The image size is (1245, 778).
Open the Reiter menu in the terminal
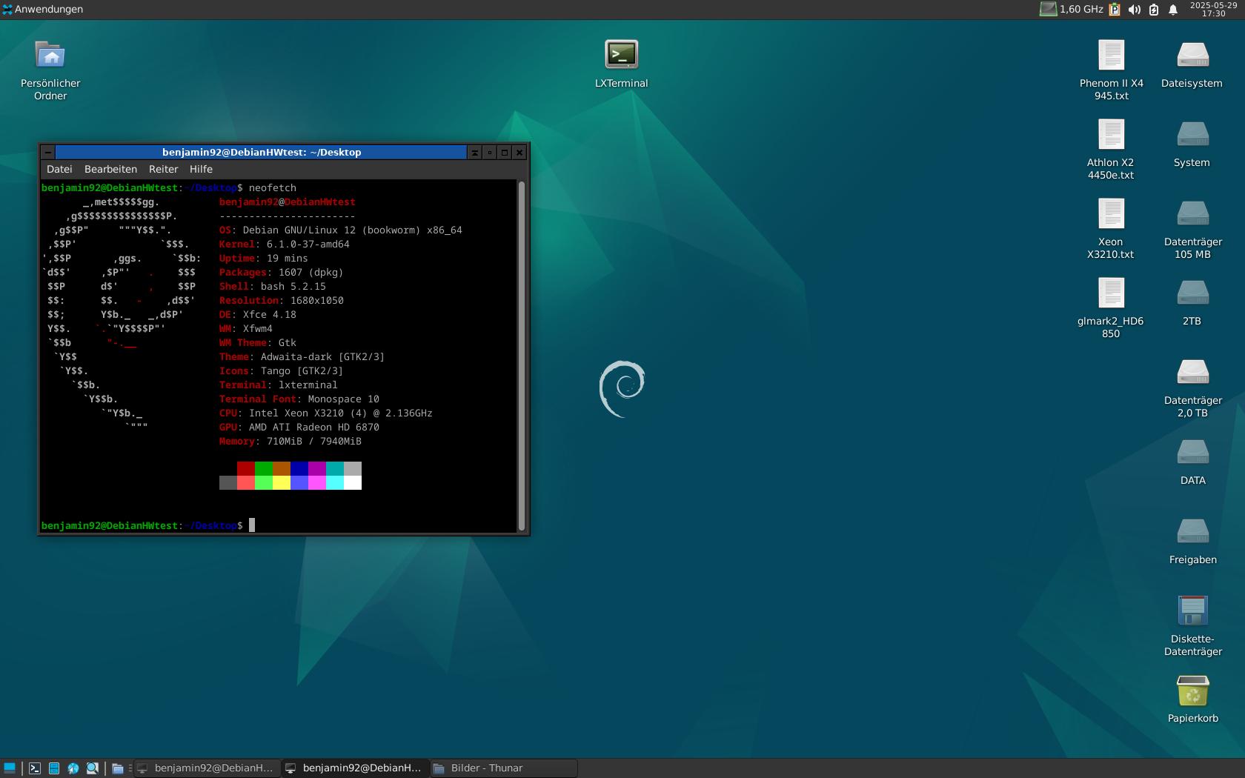click(x=163, y=169)
